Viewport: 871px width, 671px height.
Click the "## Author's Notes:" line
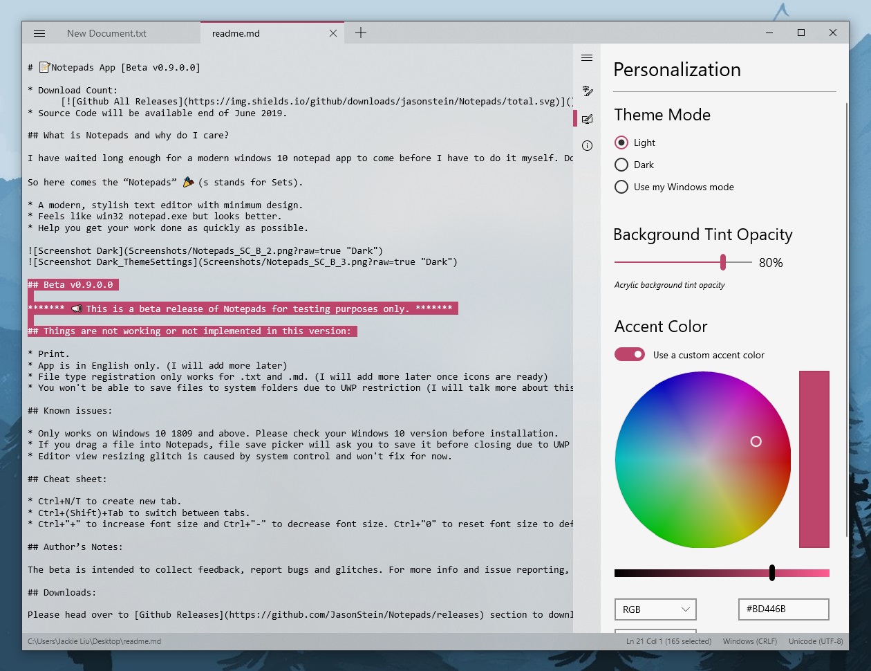[x=75, y=547]
